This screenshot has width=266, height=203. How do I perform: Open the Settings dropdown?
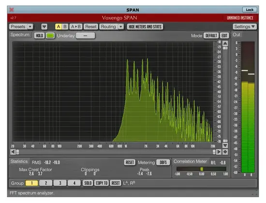point(244,27)
